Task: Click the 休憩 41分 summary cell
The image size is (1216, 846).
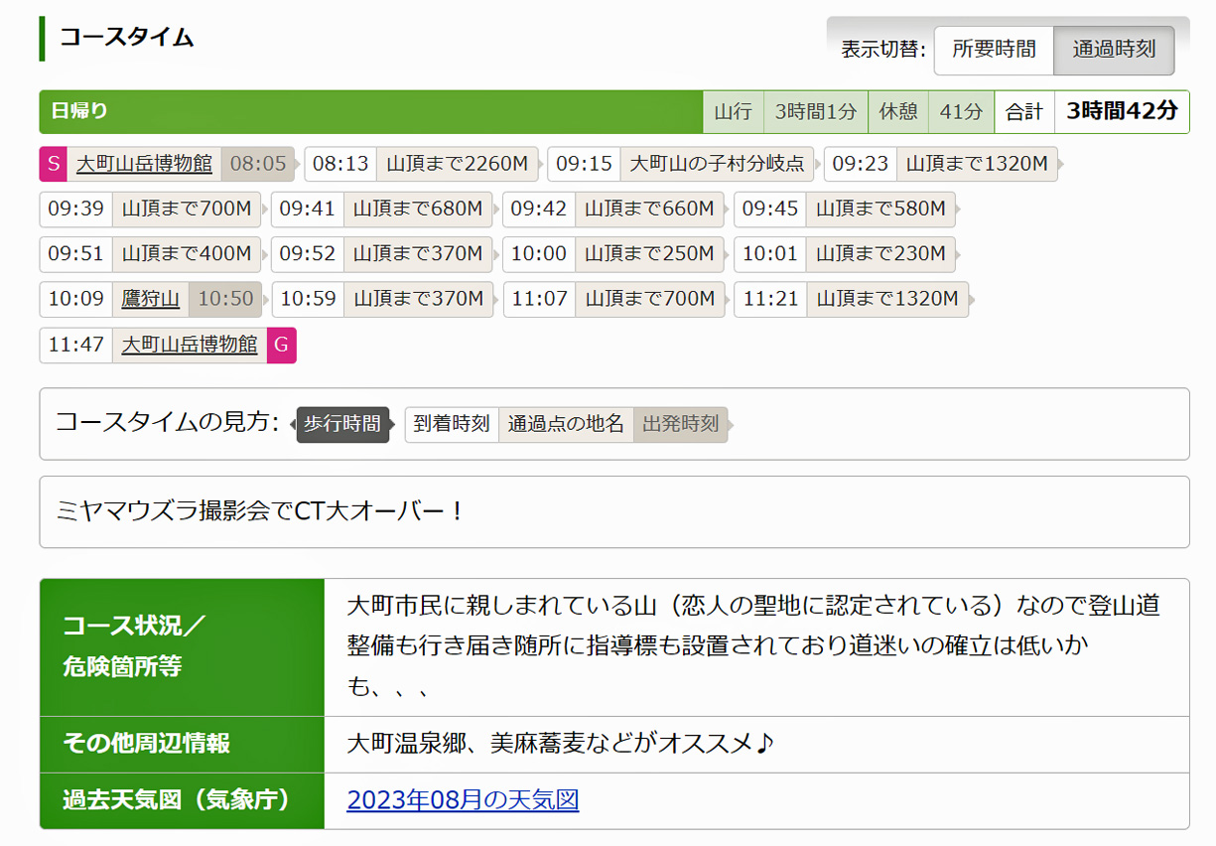Action: 931,111
